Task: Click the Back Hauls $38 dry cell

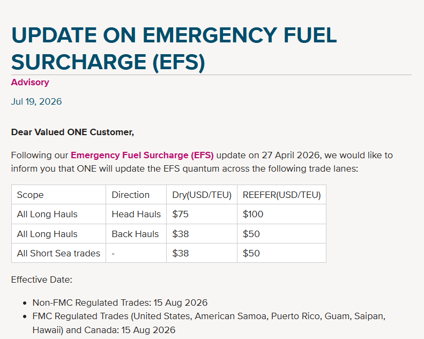Action: click(202, 234)
